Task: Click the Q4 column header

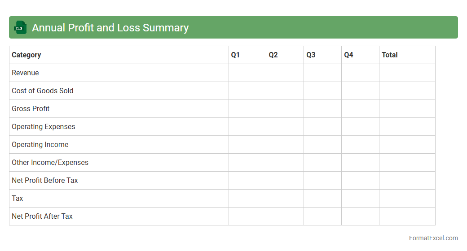Action: [x=348, y=55]
